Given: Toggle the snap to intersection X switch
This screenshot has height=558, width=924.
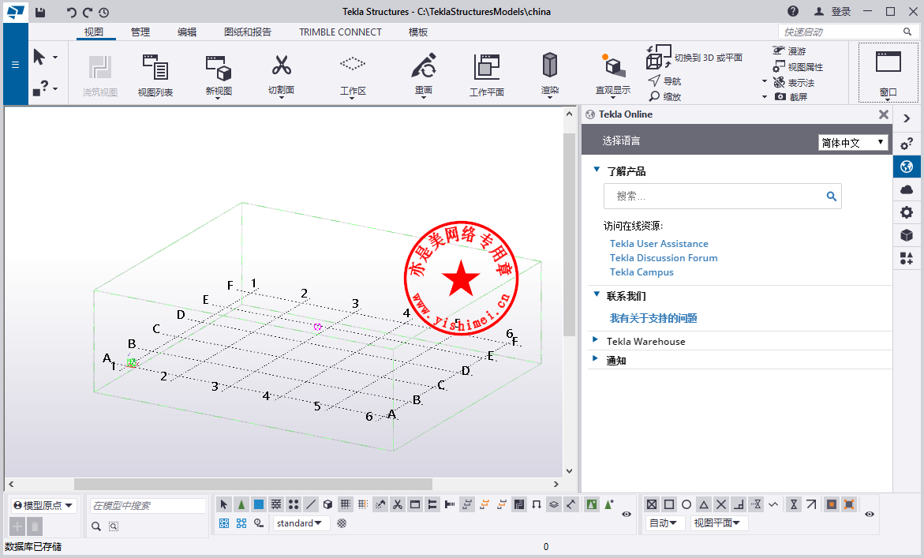Looking at the screenshot, I should coord(721,504).
